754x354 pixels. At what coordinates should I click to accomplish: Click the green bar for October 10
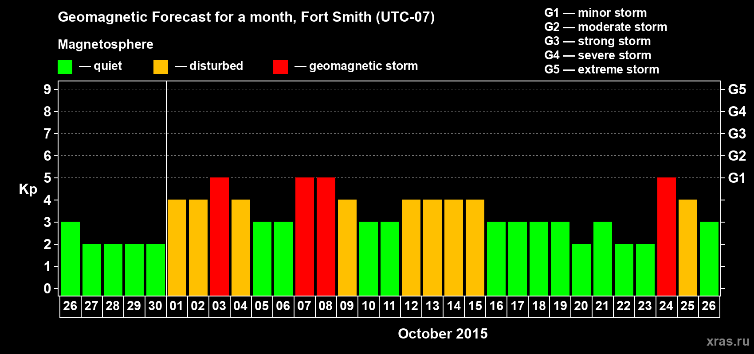(x=369, y=258)
